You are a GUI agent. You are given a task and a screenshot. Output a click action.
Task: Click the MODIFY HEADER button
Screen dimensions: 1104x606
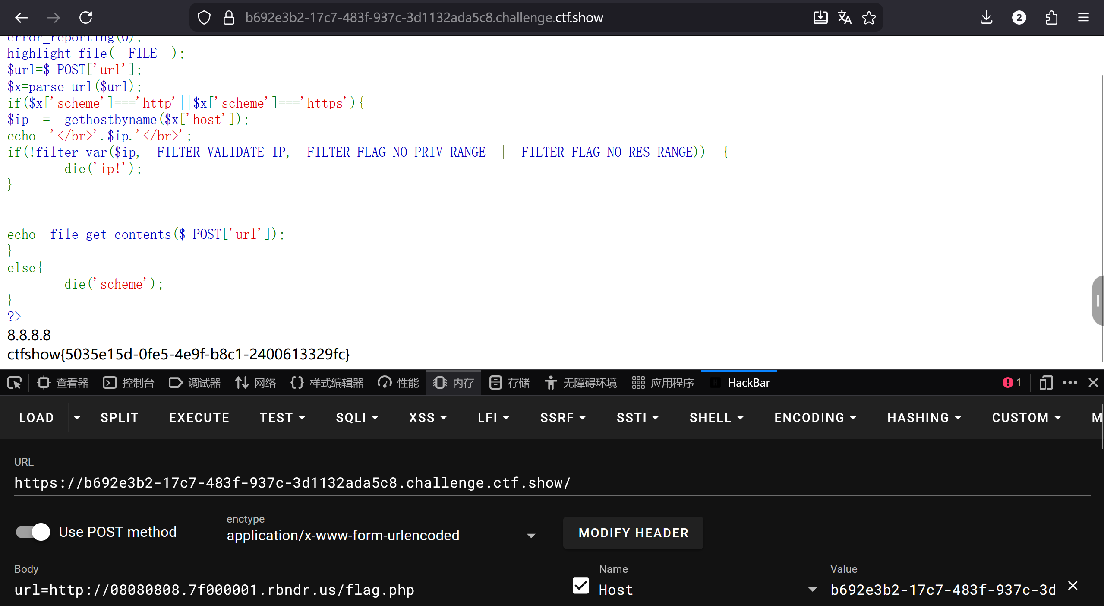[633, 533]
